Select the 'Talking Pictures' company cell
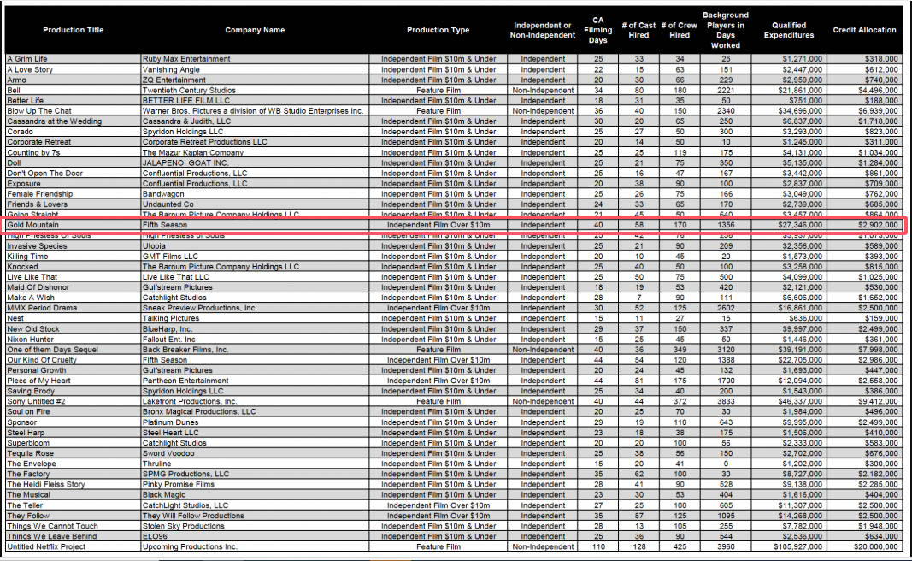The height and width of the screenshot is (561, 912). [255, 318]
